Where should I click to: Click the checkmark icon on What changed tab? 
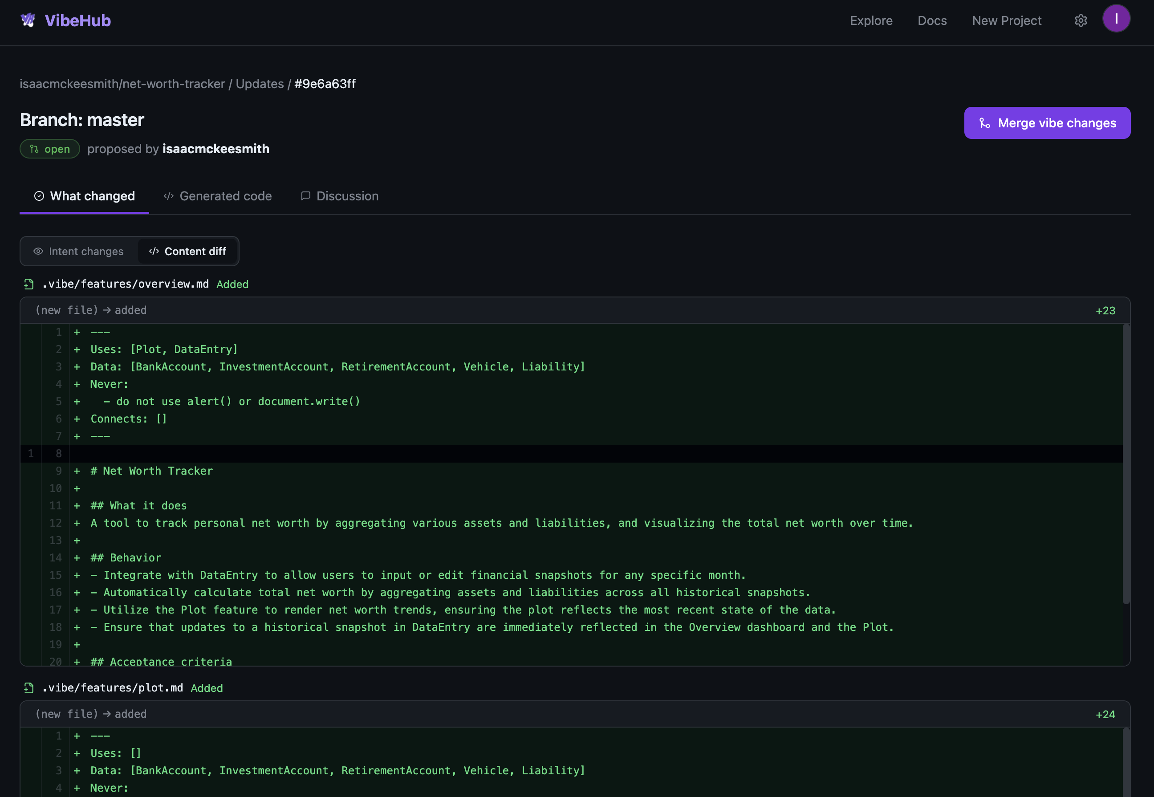tap(39, 196)
